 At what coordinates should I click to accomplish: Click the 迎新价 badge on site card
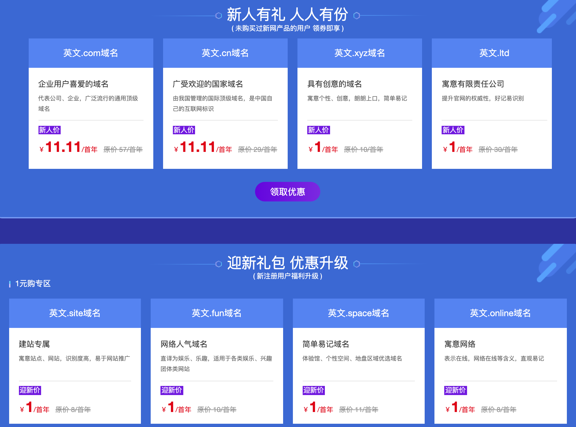coord(30,390)
